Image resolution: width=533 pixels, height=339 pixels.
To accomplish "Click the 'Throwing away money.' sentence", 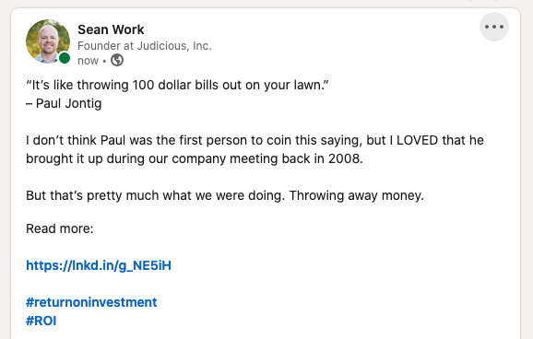I will (357, 195).
